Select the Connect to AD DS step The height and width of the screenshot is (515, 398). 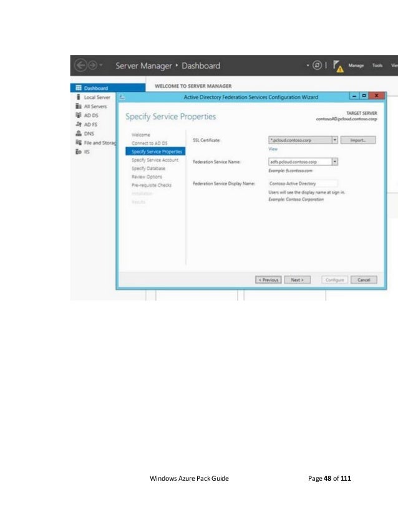point(150,143)
